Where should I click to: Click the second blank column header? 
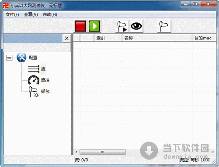[x=87, y=38]
